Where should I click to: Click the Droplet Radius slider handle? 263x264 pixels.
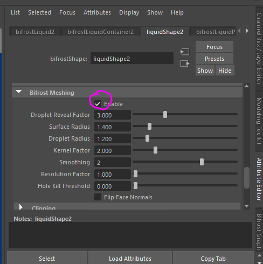click(147, 138)
